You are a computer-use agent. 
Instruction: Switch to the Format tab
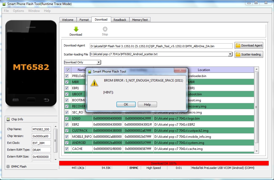84,20
